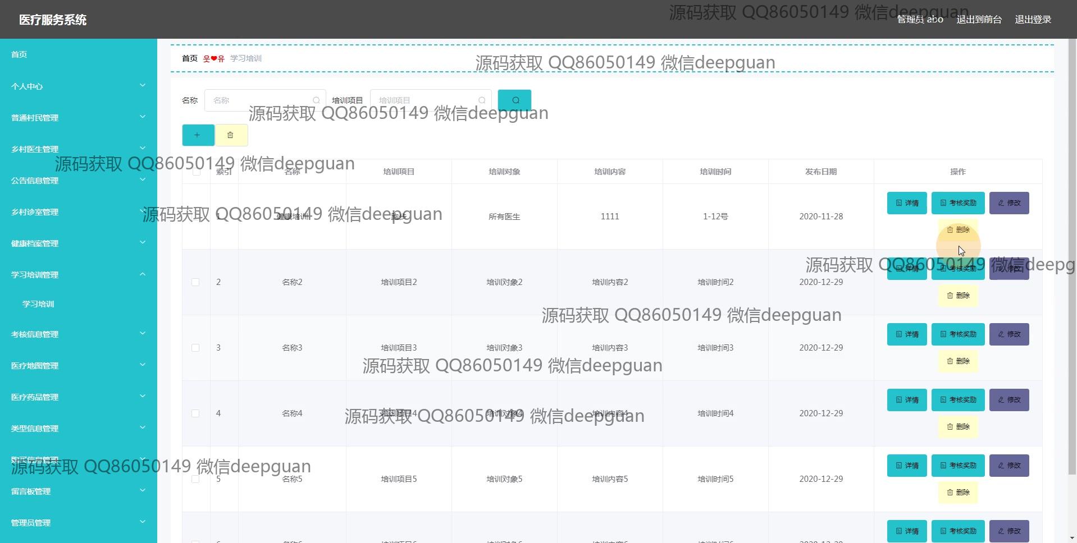Click the 培训对象5 table cell
The width and height of the screenshot is (1077, 543).
504,479
